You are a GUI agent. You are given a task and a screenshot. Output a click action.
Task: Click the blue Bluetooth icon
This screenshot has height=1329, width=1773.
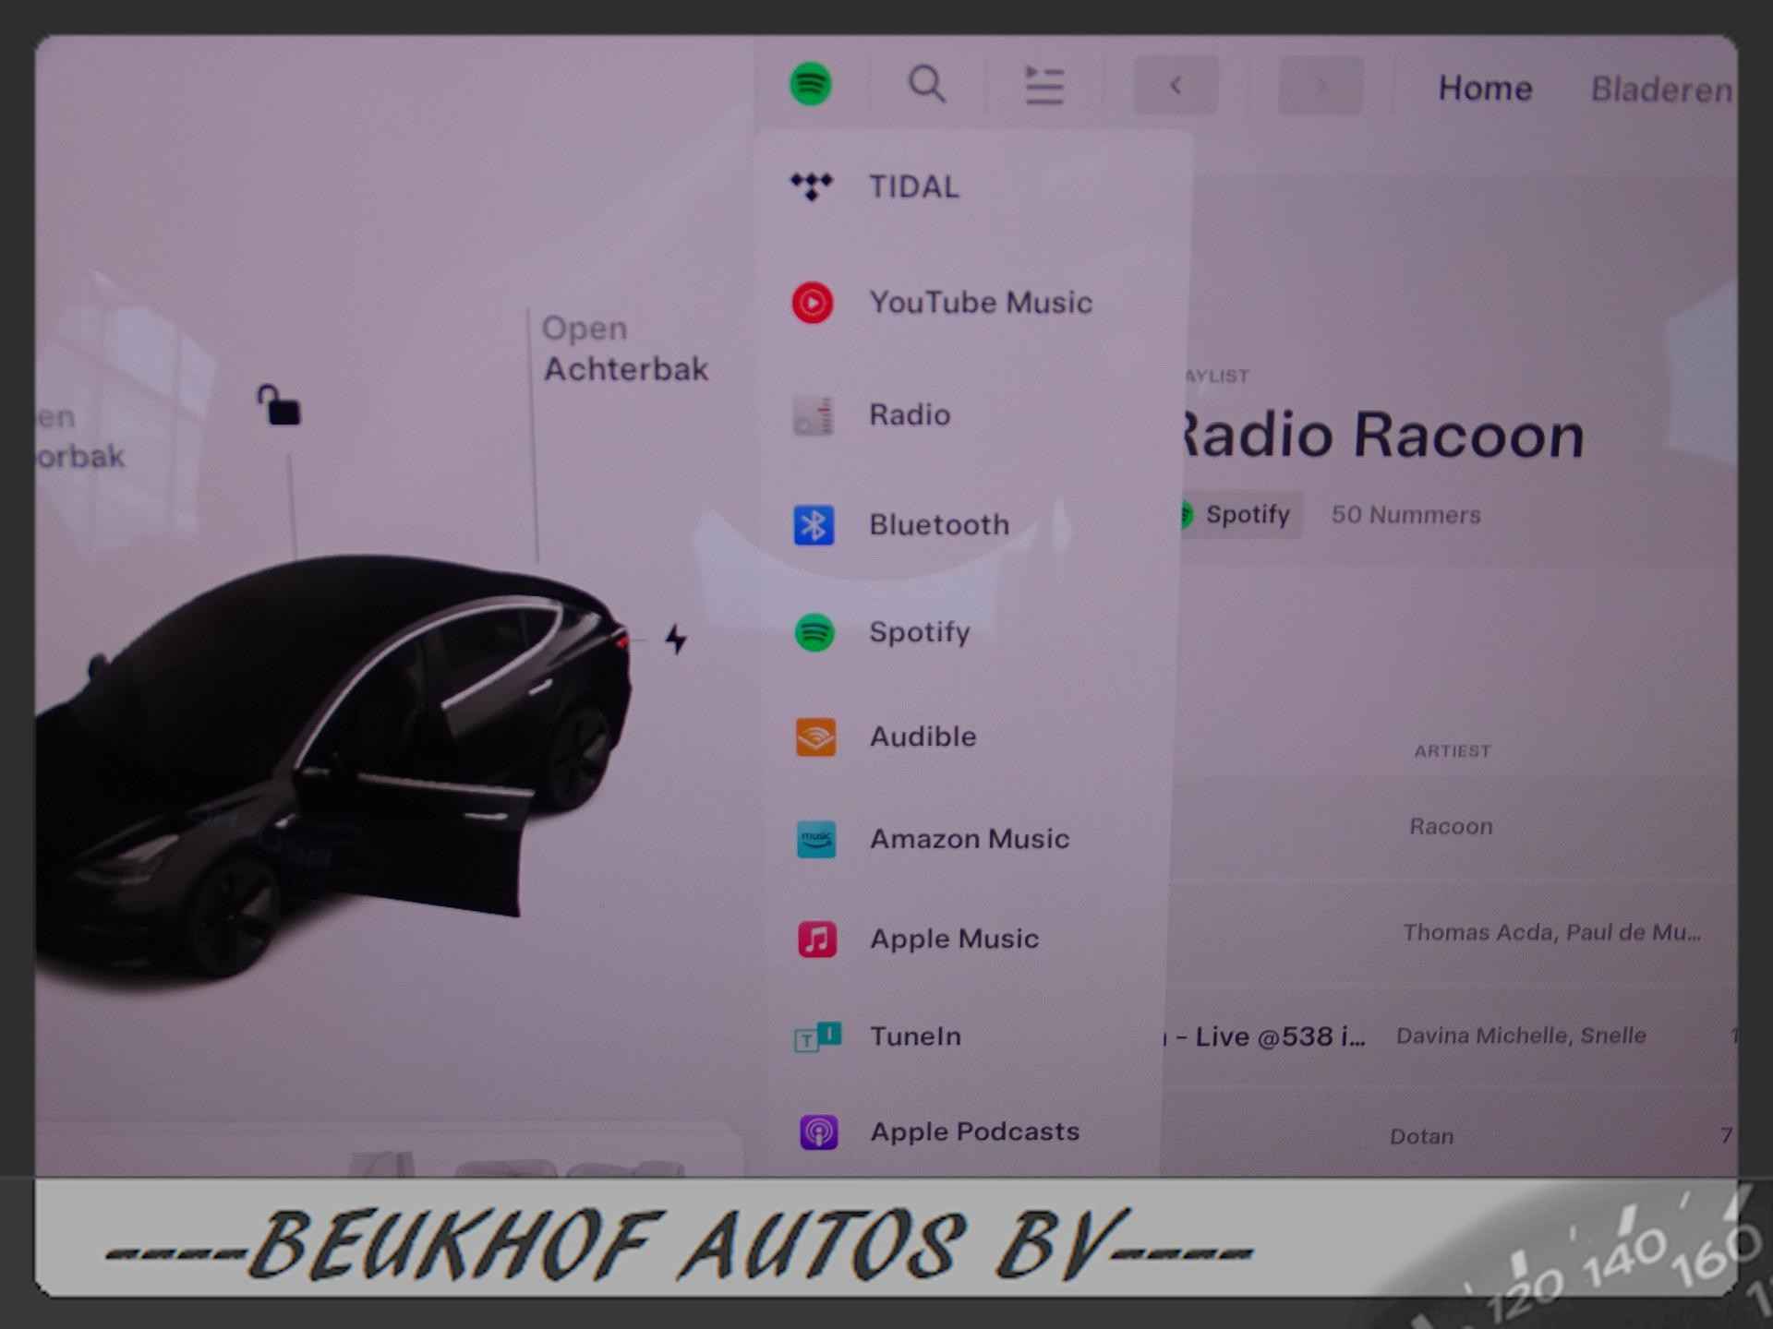click(814, 525)
